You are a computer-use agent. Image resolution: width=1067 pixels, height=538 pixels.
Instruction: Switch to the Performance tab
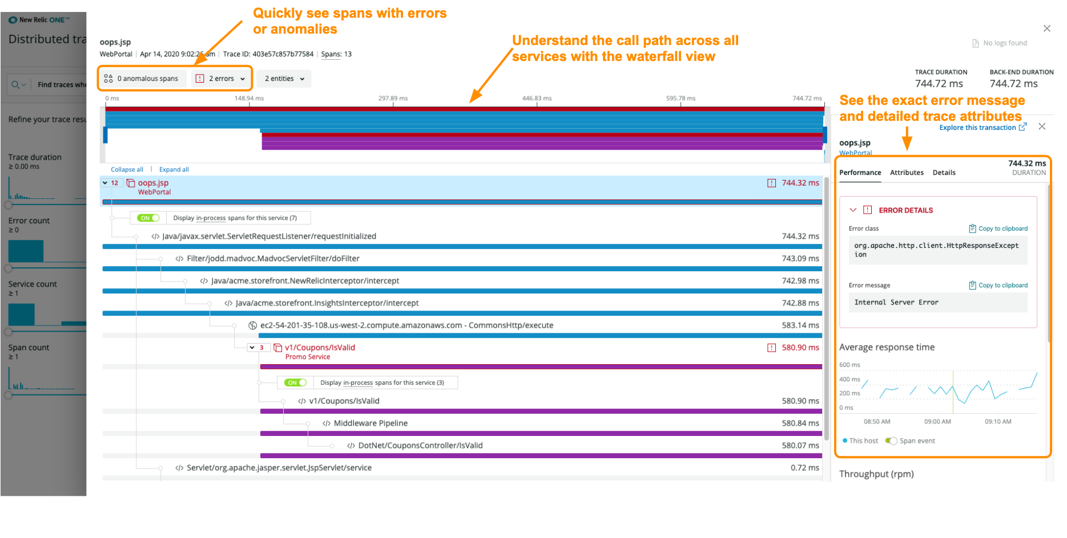pyautogui.click(x=860, y=173)
